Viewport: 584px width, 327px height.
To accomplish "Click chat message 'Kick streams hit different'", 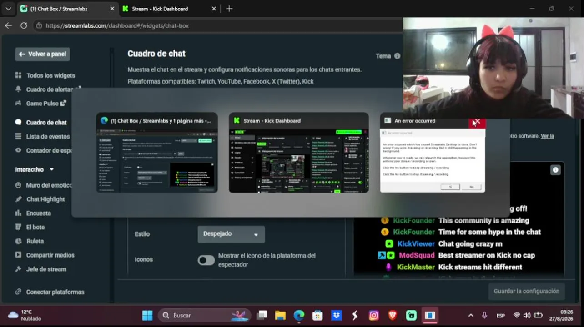I will coord(480,267).
